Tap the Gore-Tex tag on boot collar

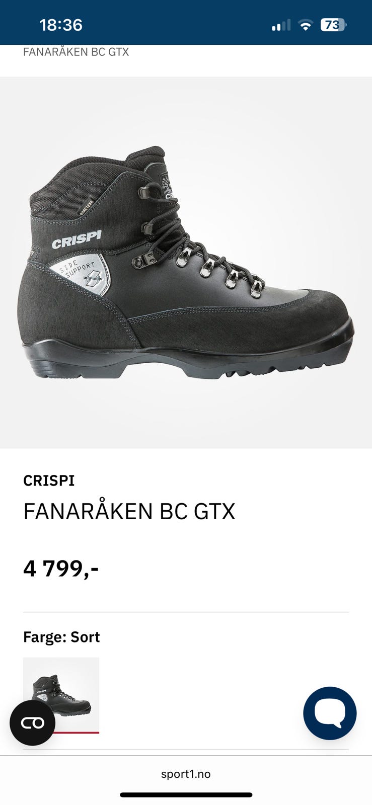(87, 205)
